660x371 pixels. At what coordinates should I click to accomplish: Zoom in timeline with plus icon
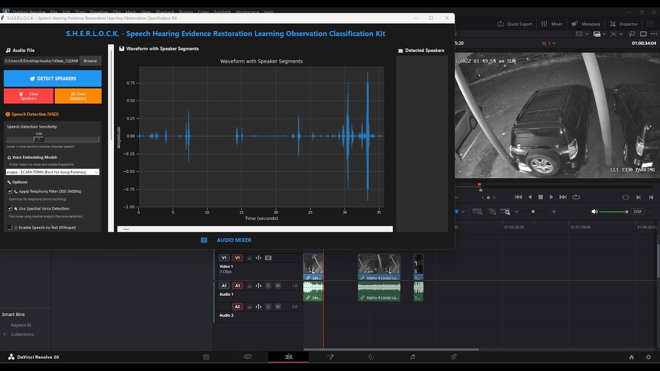pyautogui.click(x=554, y=212)
